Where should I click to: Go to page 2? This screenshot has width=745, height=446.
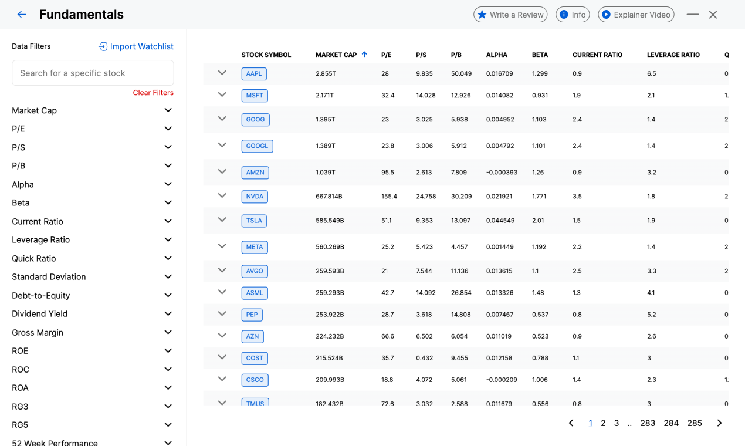(x=603, y=423)
